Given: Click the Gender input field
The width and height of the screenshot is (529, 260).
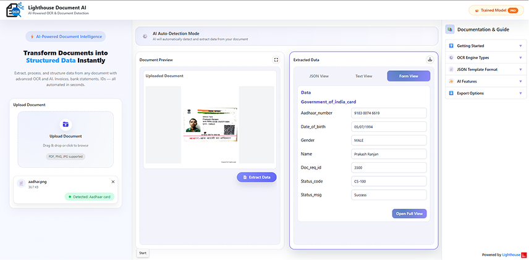Looking at the screenshot, I should (389, 140).
